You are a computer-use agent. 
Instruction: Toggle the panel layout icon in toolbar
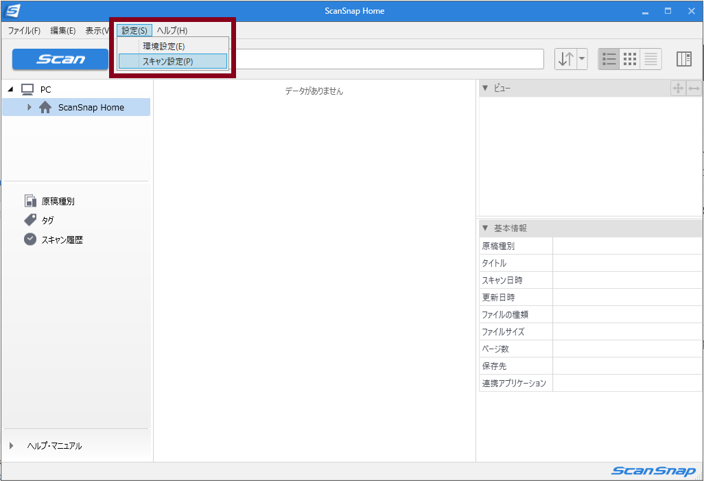(x=683, y=59)
